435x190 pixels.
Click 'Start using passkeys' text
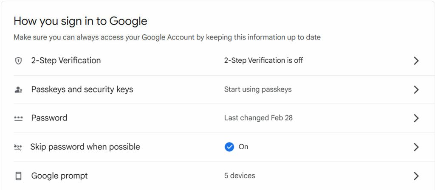258,89
